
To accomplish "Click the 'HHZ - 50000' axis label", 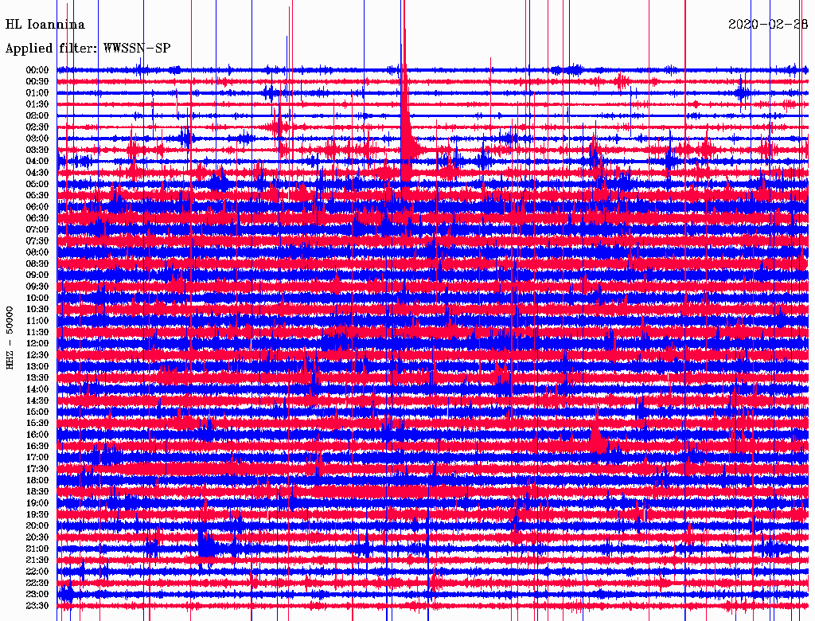I will (10, 338).
